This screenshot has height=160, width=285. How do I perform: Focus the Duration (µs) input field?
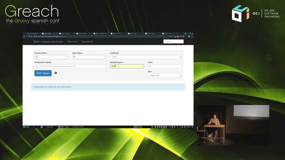127,66
